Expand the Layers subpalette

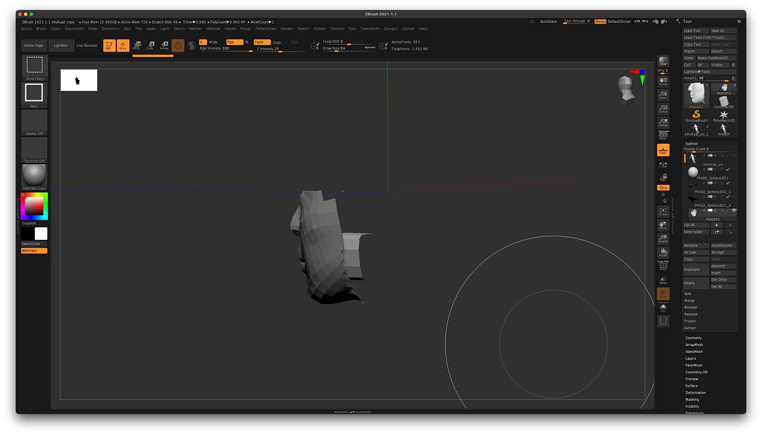[691, 359]
